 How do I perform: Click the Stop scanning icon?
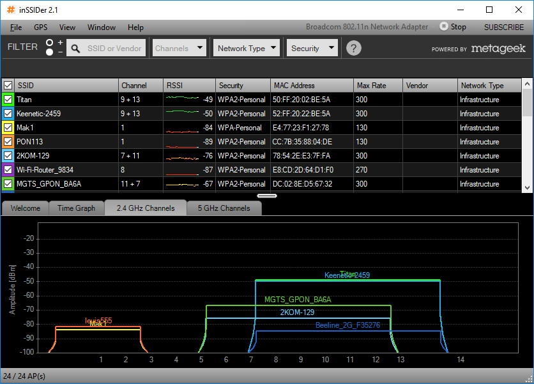click(x=444, y=27)
